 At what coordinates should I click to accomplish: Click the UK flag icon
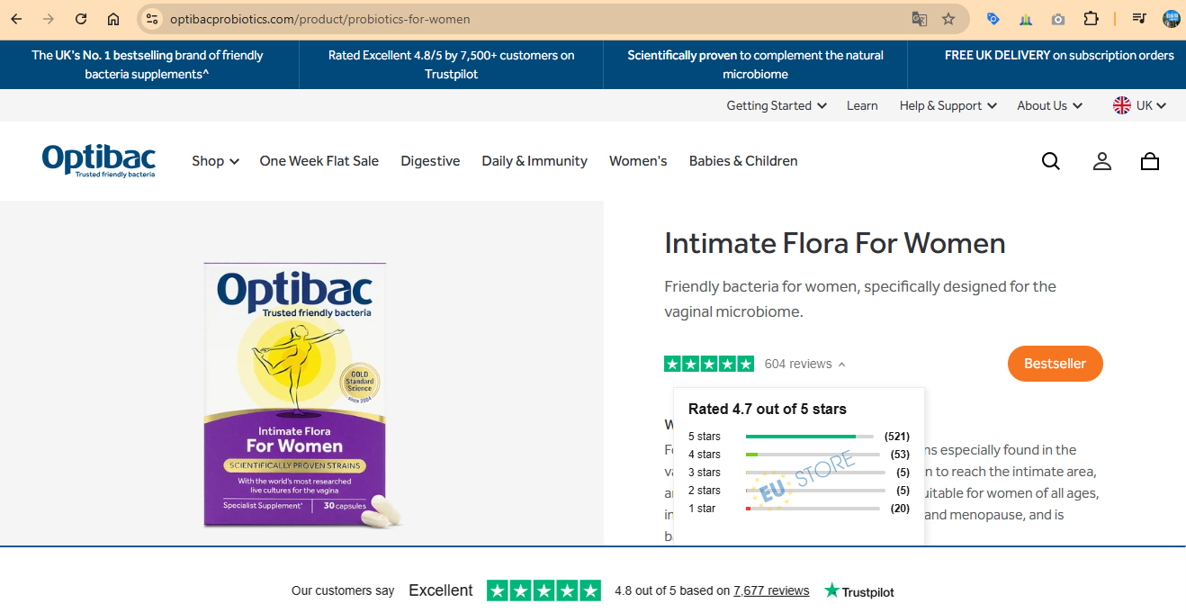coord(1122,105)
